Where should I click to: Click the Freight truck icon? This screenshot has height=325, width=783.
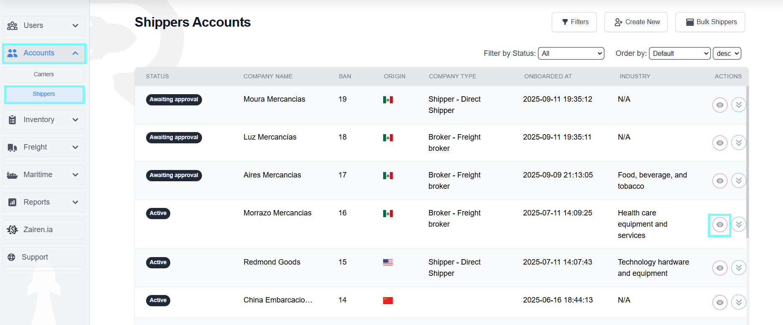click(x=13, y=147)
